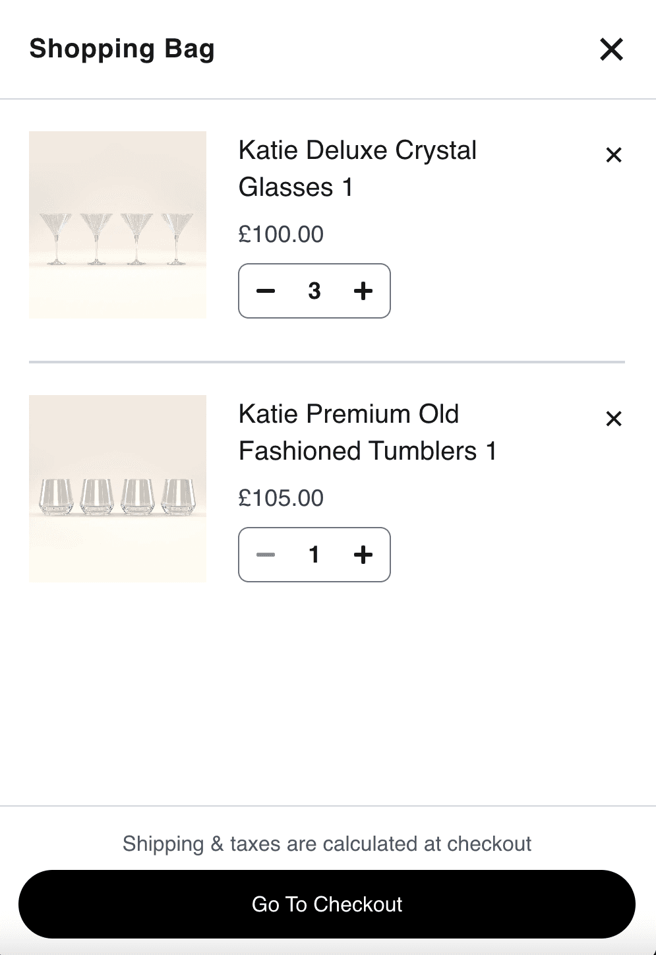Open the tumbler glasses product thumbnail

[117, 489]
